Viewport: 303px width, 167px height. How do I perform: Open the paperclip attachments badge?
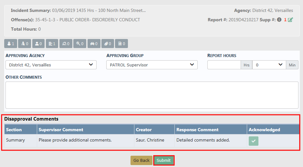click(108, 44)
